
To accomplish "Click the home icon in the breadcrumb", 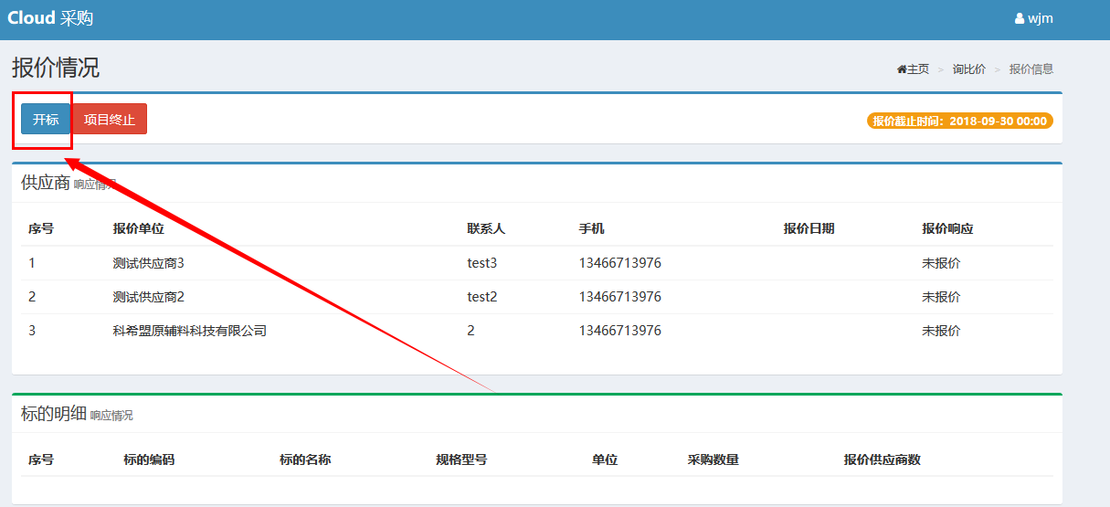I will tap(902, 69).
